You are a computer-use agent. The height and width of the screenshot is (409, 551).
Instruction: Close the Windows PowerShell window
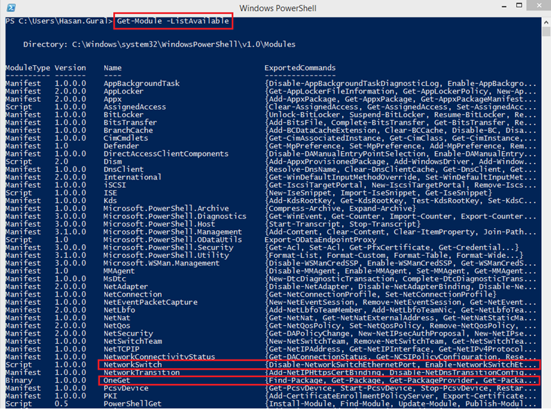pyautogui.click(x=539, y=5)
